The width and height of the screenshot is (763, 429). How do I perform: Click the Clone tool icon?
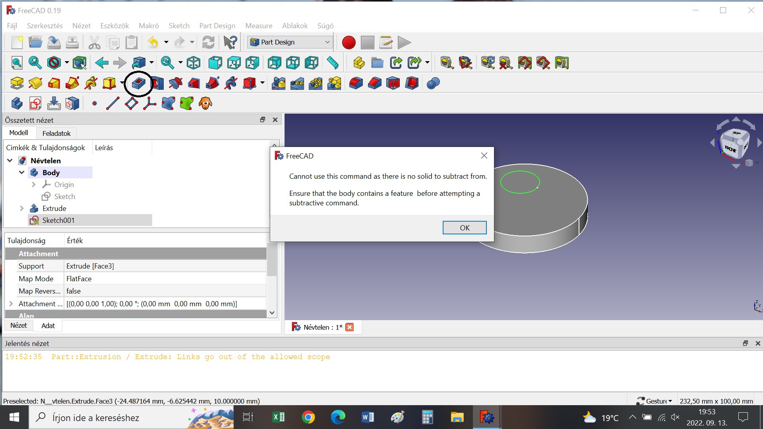click(x=205, y=103)
